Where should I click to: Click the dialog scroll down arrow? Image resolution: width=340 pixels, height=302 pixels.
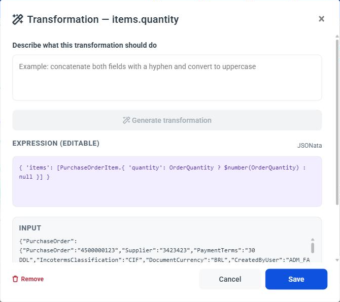pyautogui.click(x=337, y=260)
